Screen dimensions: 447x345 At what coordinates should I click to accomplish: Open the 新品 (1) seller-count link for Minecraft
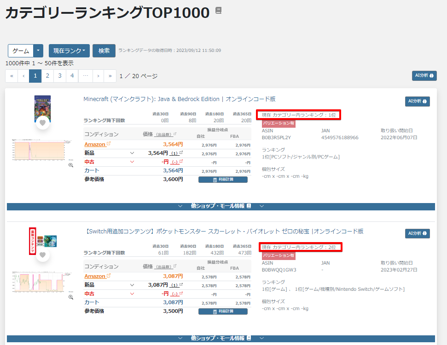(x=176, y=153)
